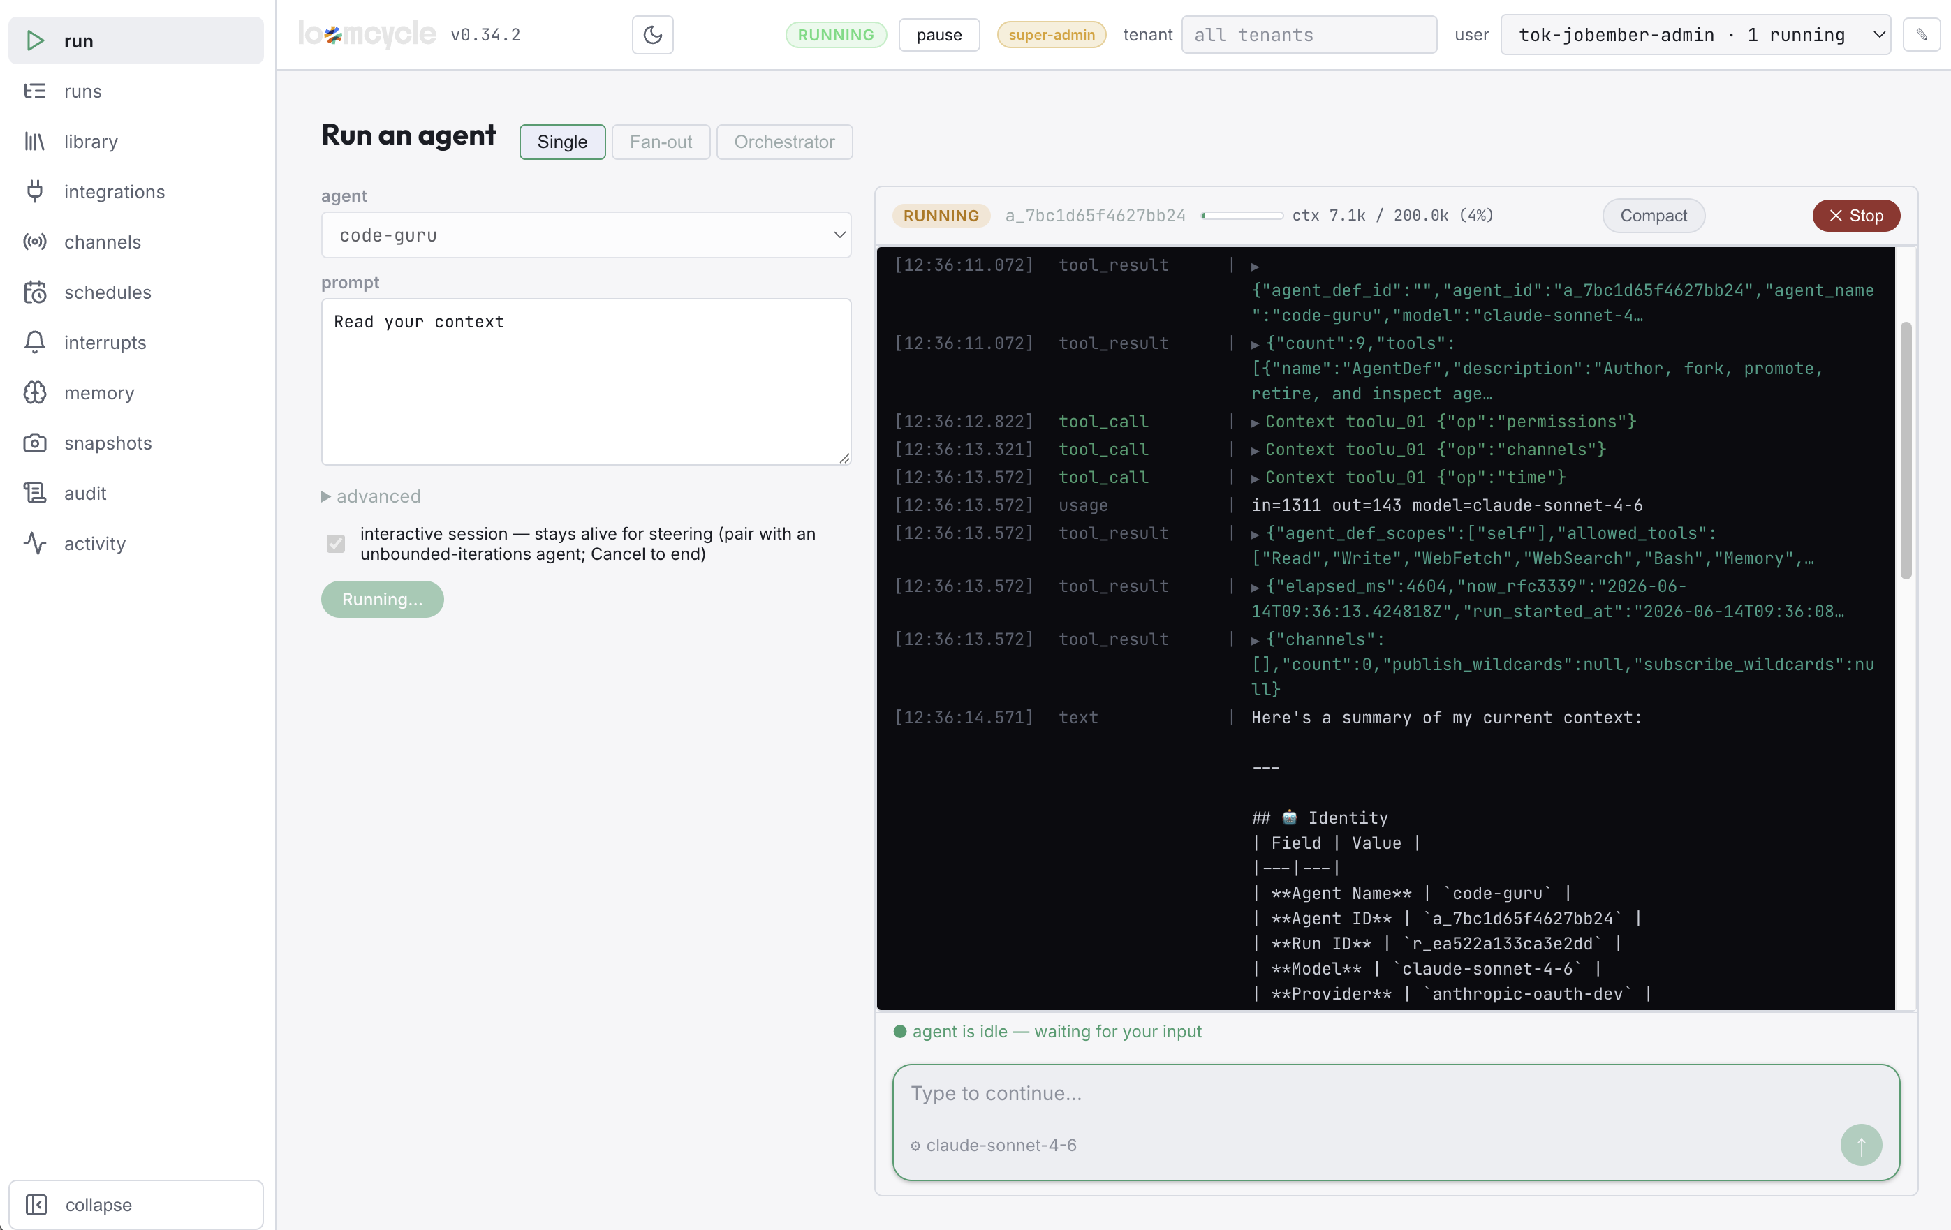Expand the channels count tool_result entry
The height and width of the screenshot is (1230, 1951).
[1255, 639]
